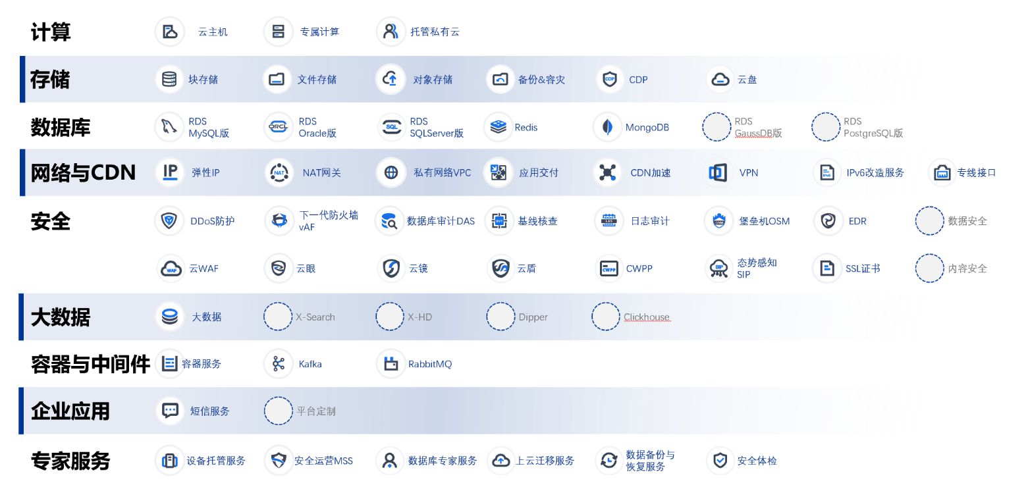Select the 数据库审计DAS icon
Screen dimensions: 1026x485
390,221
